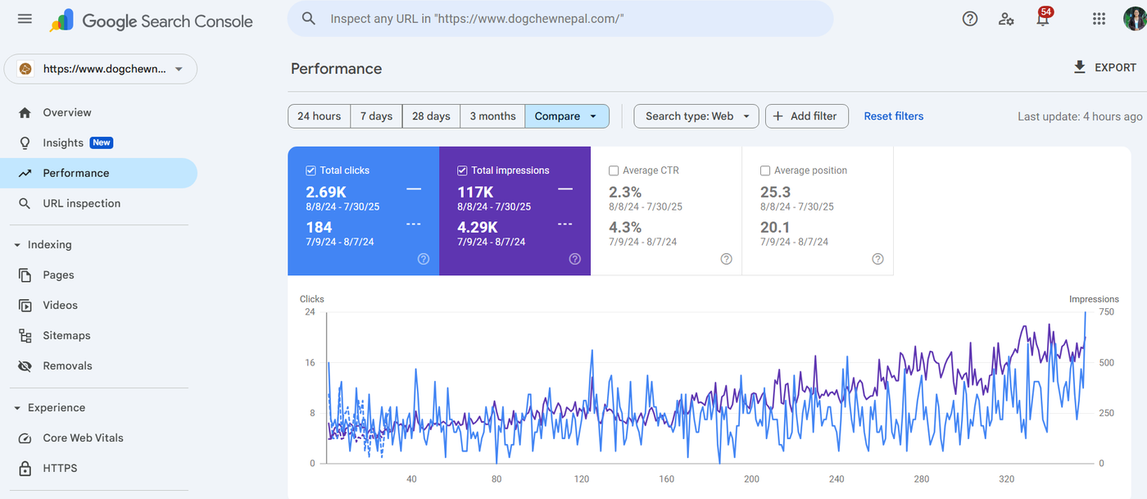The image size is (1147, 499).
Task: Click the Core Web Vitals gauge icon
Action: [25, 438]
